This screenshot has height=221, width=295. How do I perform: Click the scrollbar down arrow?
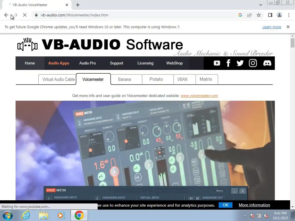point(292,207)
